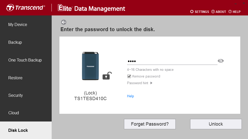Click the back arrow icon
248x139 pixels.
[x=64, y=22]
